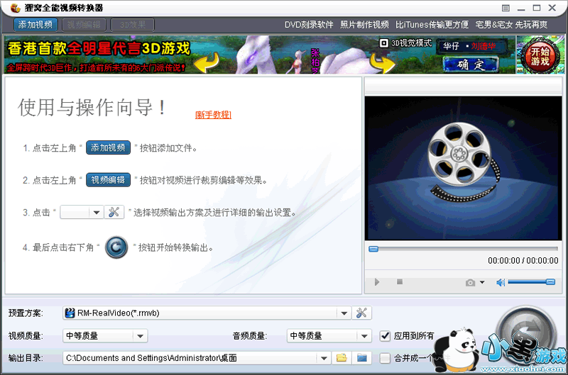The image size is (568, 375).
Task: Click the 确定 button in banner
Action: pyautogui.click(x=471, y=65)
